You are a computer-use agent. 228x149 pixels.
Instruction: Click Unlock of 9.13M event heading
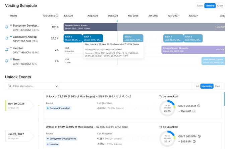(x=87, y=127)
